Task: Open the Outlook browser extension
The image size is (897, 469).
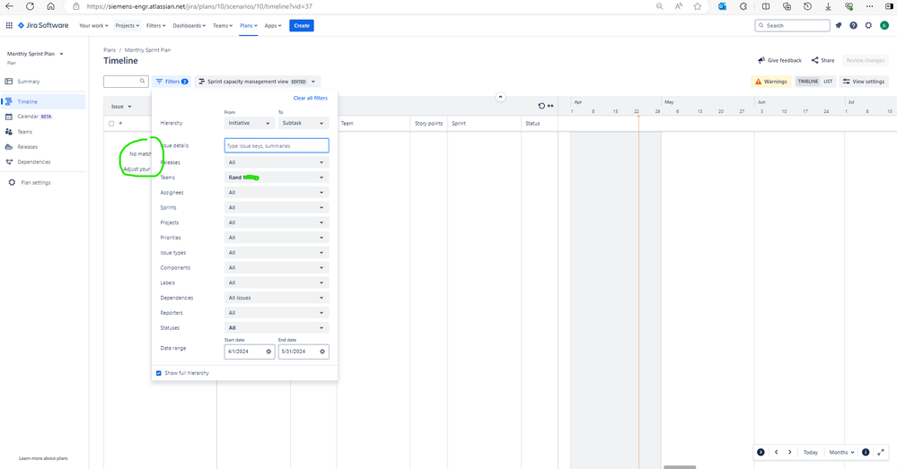Action: click(722, 6)
